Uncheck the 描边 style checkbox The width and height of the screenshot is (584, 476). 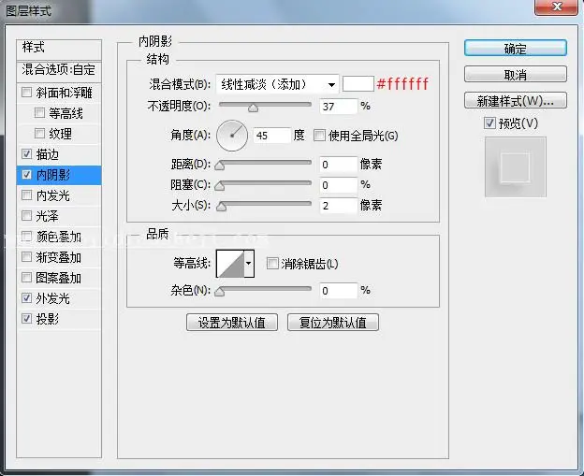(x=27, y=153)
